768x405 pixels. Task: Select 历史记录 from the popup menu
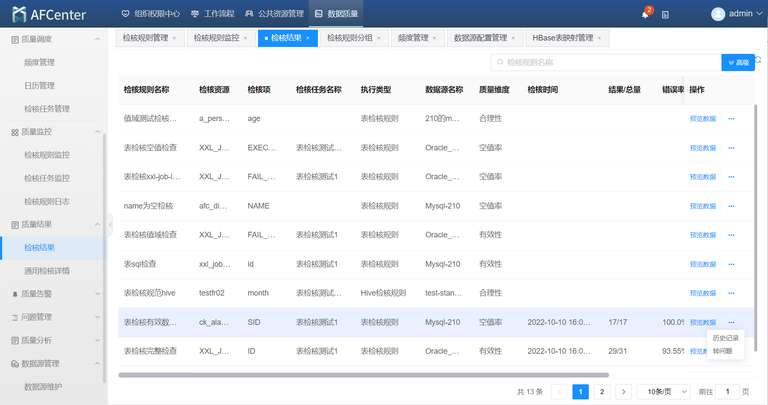[x=725, y=338]
